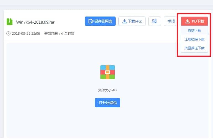Screen dimensions: 213x139
Task: Choose 直链下载 from the PD menu
Action: 194,31
